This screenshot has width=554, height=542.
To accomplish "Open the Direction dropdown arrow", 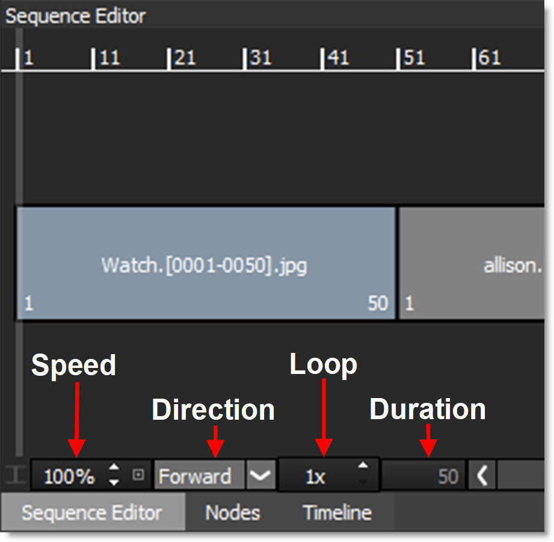I will (260, 476).
